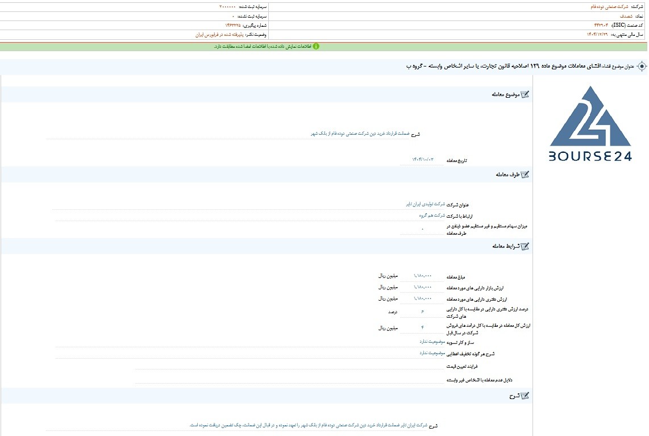The width and height of the screenshot is (649, 436).
Task: Click the green info icon in notification bar
Action: pyautogui.click(x=316, y=47)
